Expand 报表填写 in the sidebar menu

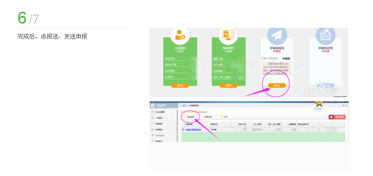tap(160, 124)
